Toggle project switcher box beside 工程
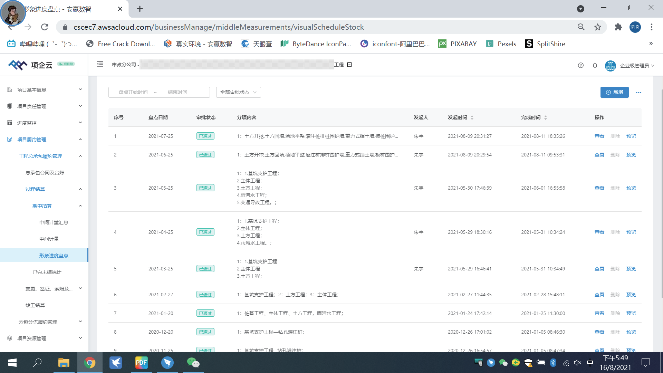The width and height of the screenshot is (663, 373). [349, 65]
